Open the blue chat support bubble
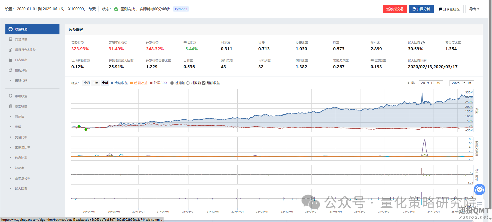The height and width of the screenshot is (222, 492). pyautogui.click(x=479, y=190)
